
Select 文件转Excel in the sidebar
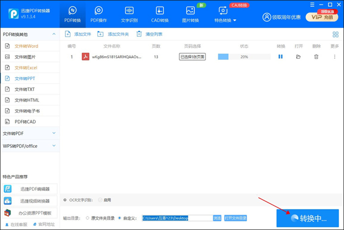tap(30, 68)
